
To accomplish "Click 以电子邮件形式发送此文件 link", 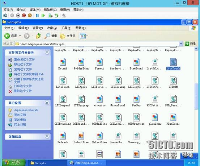I will (x=29, y=80).
